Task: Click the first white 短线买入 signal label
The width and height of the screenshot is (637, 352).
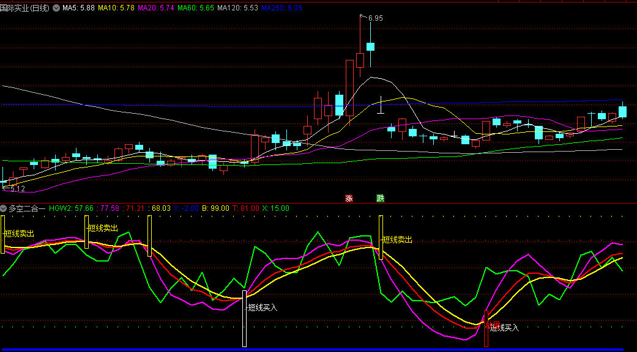Action: tap(263, 307)
